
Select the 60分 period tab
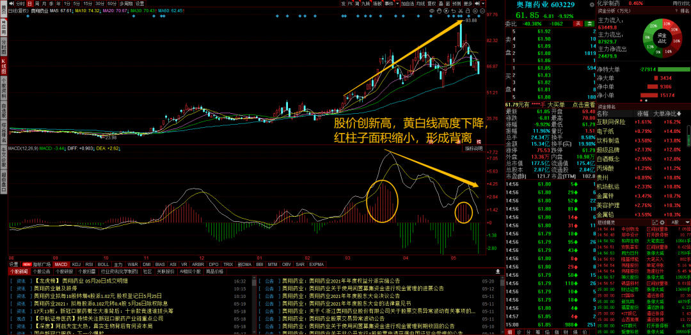coord(112,3)
